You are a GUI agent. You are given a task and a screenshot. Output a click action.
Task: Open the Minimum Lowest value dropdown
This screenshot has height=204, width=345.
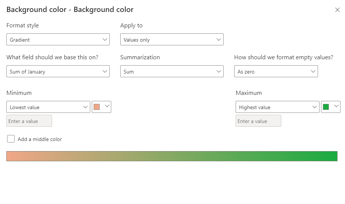pos(48,107)
